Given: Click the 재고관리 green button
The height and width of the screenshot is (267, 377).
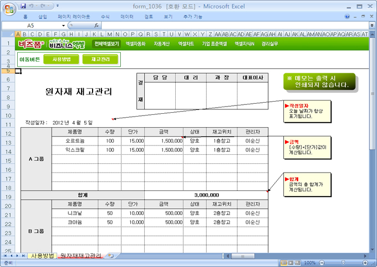Looking at the screenshot, I should click(100, 59).
